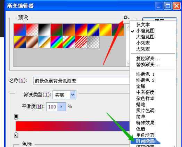Image resolution: width=182 pixels, height=147 pixels.
Task: Minimize the 渐变编辑器 window
Action: pos(159,6)
